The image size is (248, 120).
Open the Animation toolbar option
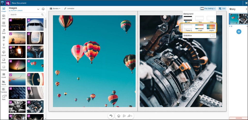(69, 9)
